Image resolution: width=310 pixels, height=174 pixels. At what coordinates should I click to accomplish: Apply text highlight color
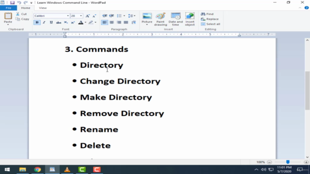click(x=91, y=22)
